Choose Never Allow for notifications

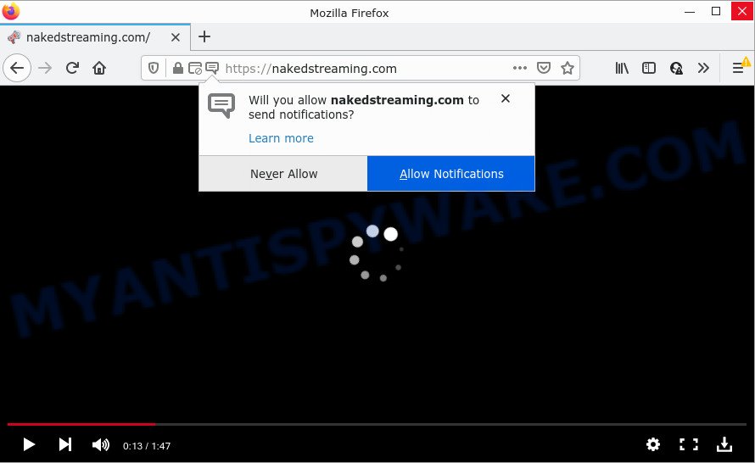coord(283,174)
